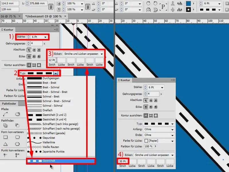Select bevel join Ecke in the left Kontur panel
Image resolution: width=229 pixels, height=172 pixels.
(39, 56)
